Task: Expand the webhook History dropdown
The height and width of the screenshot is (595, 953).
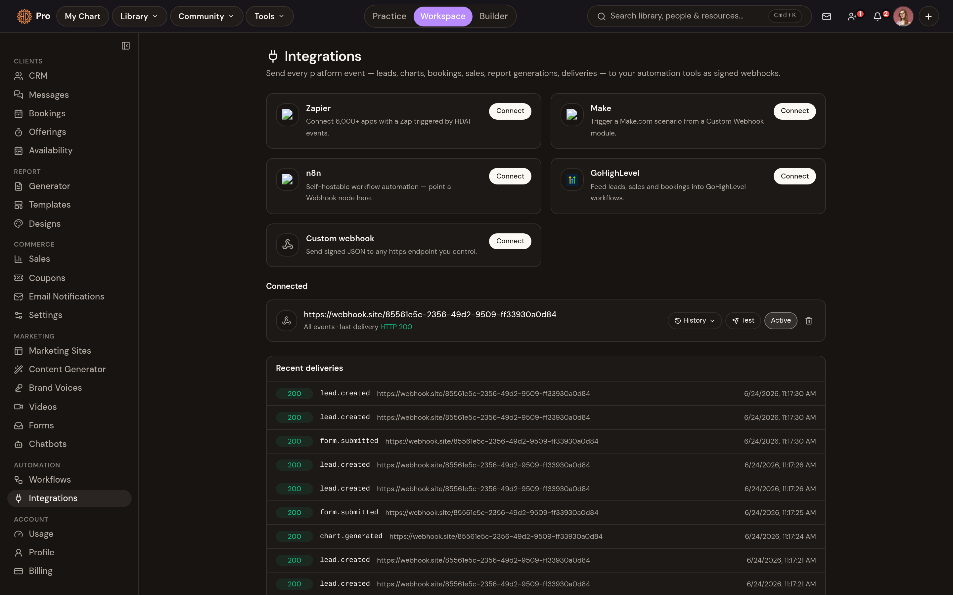Action: (x=695, y=321)
